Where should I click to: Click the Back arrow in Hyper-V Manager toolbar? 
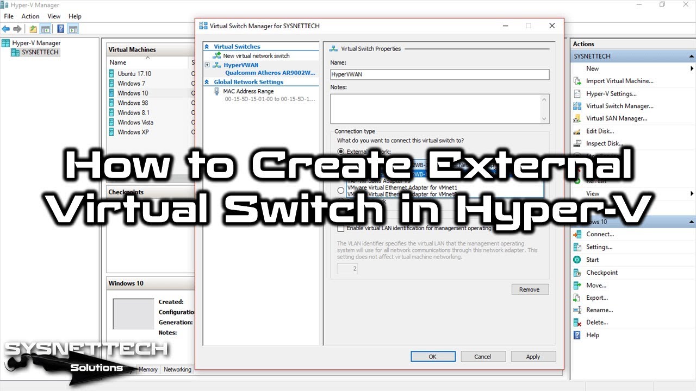(x=6, y=29)
